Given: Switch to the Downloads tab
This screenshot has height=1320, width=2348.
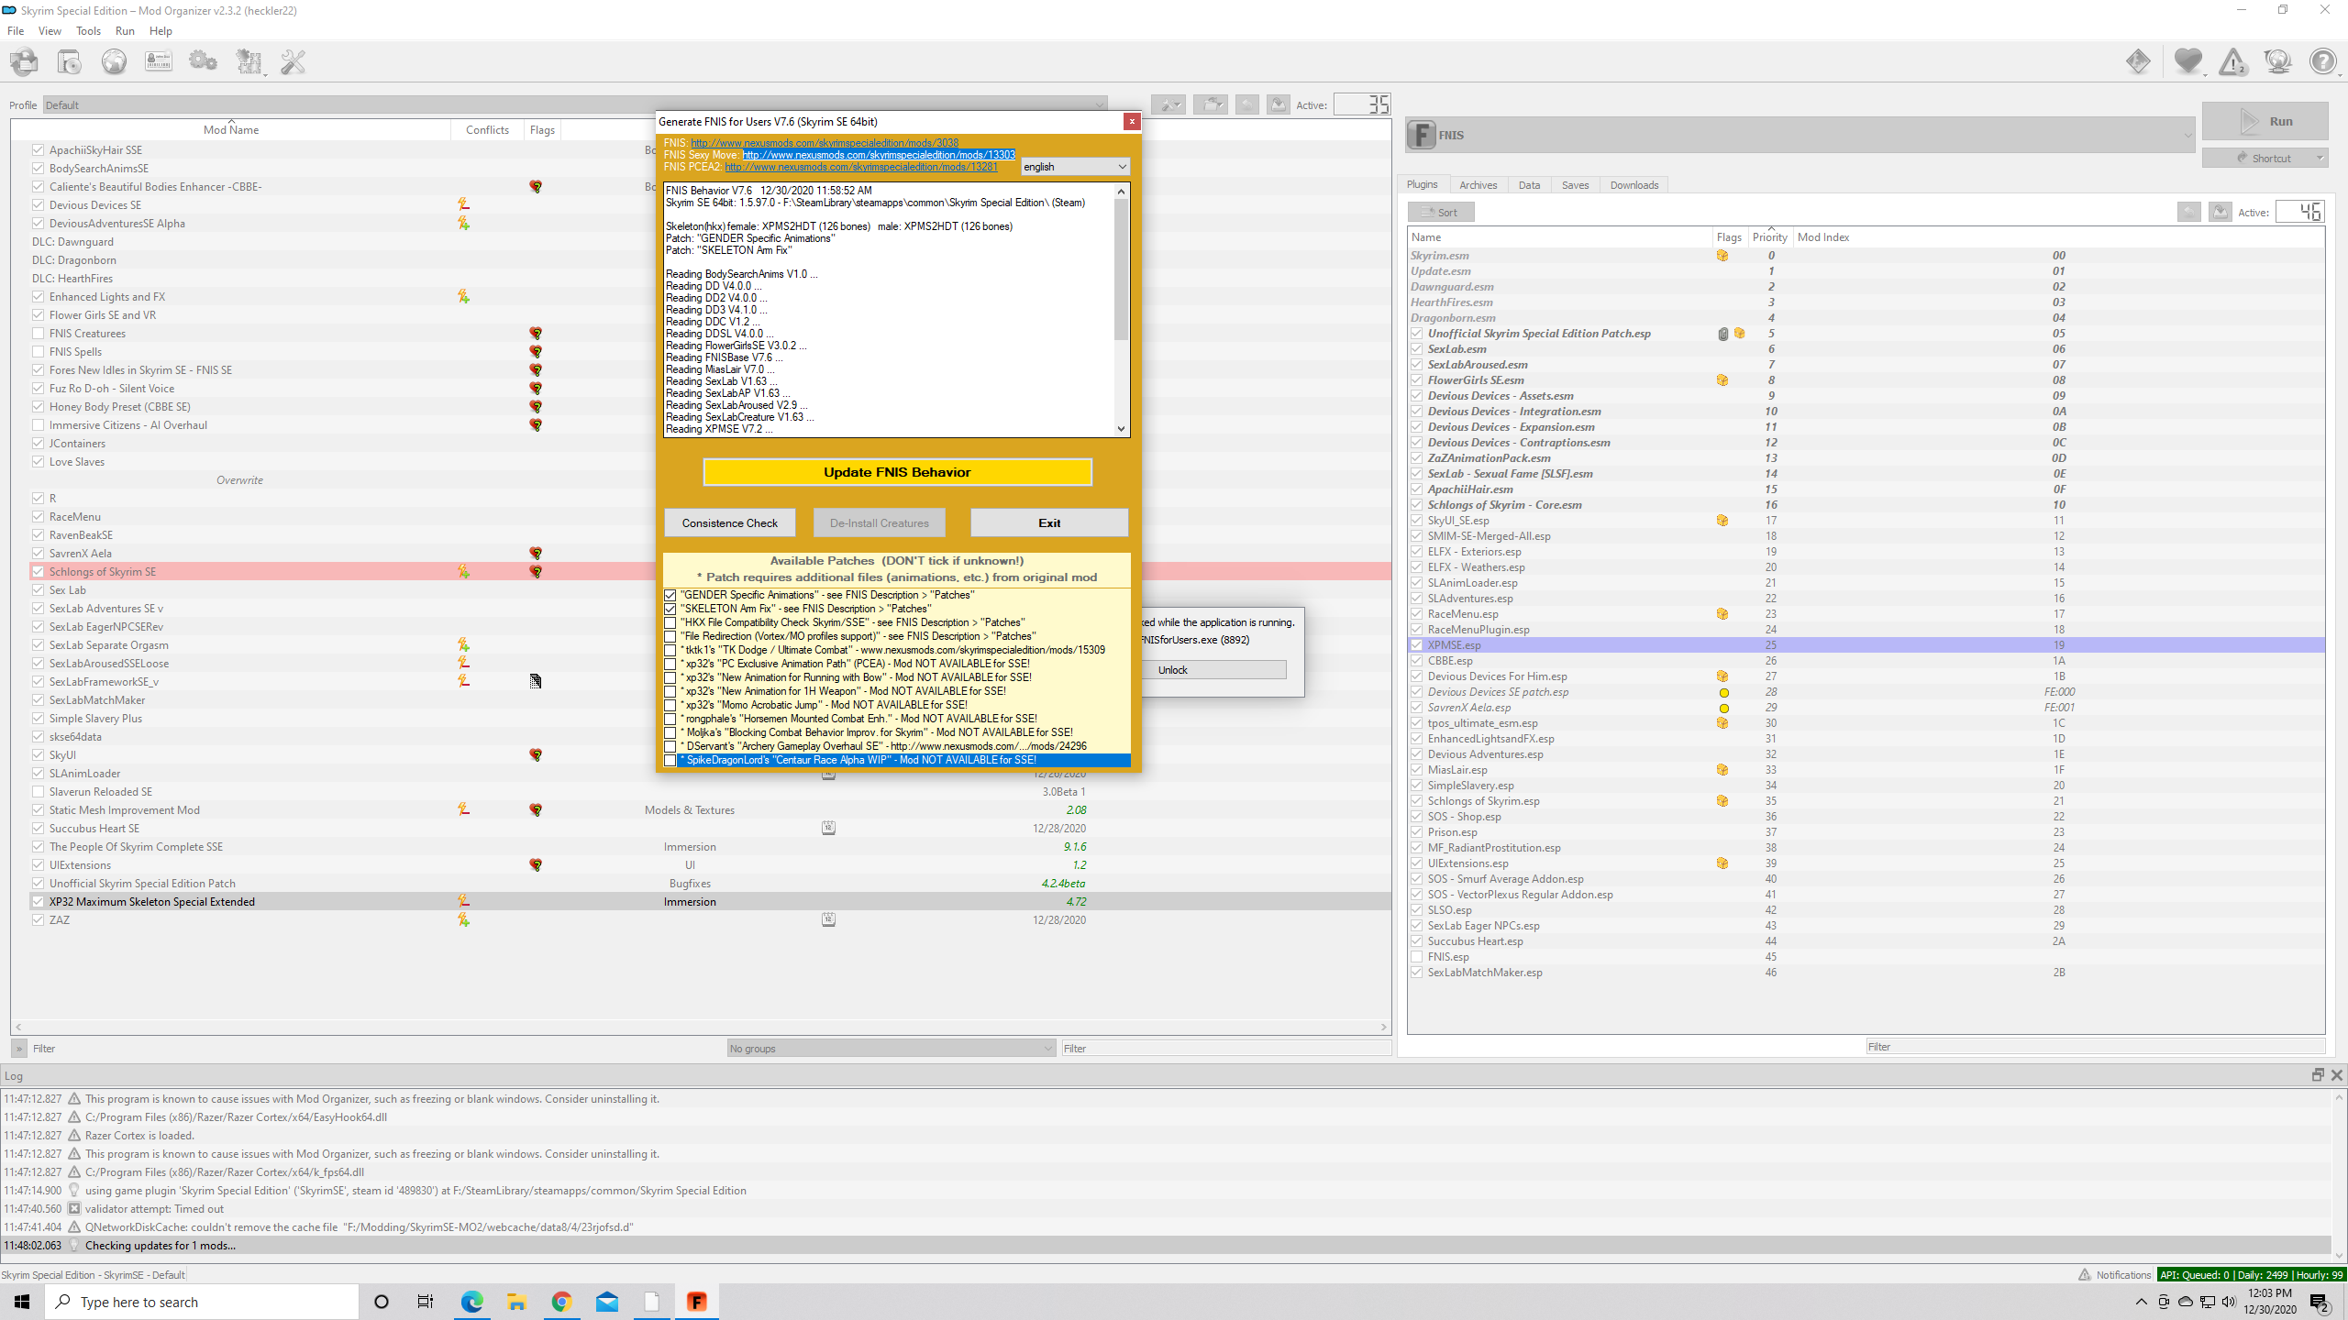Looking at the screenshot, I should 1634,185.
